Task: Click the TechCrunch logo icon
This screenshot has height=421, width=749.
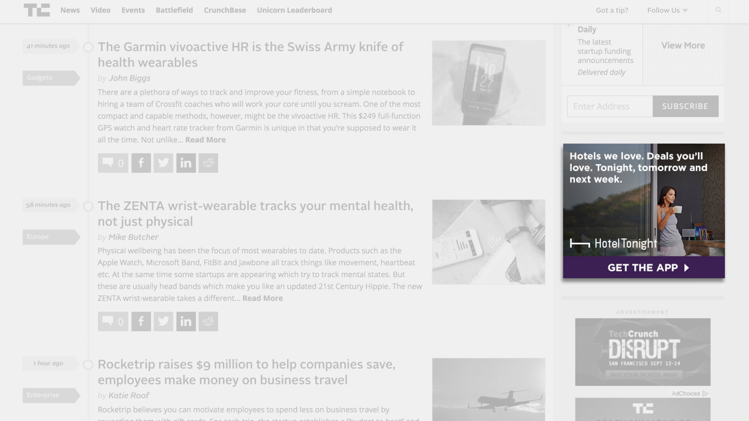Action: pos(37,10)
